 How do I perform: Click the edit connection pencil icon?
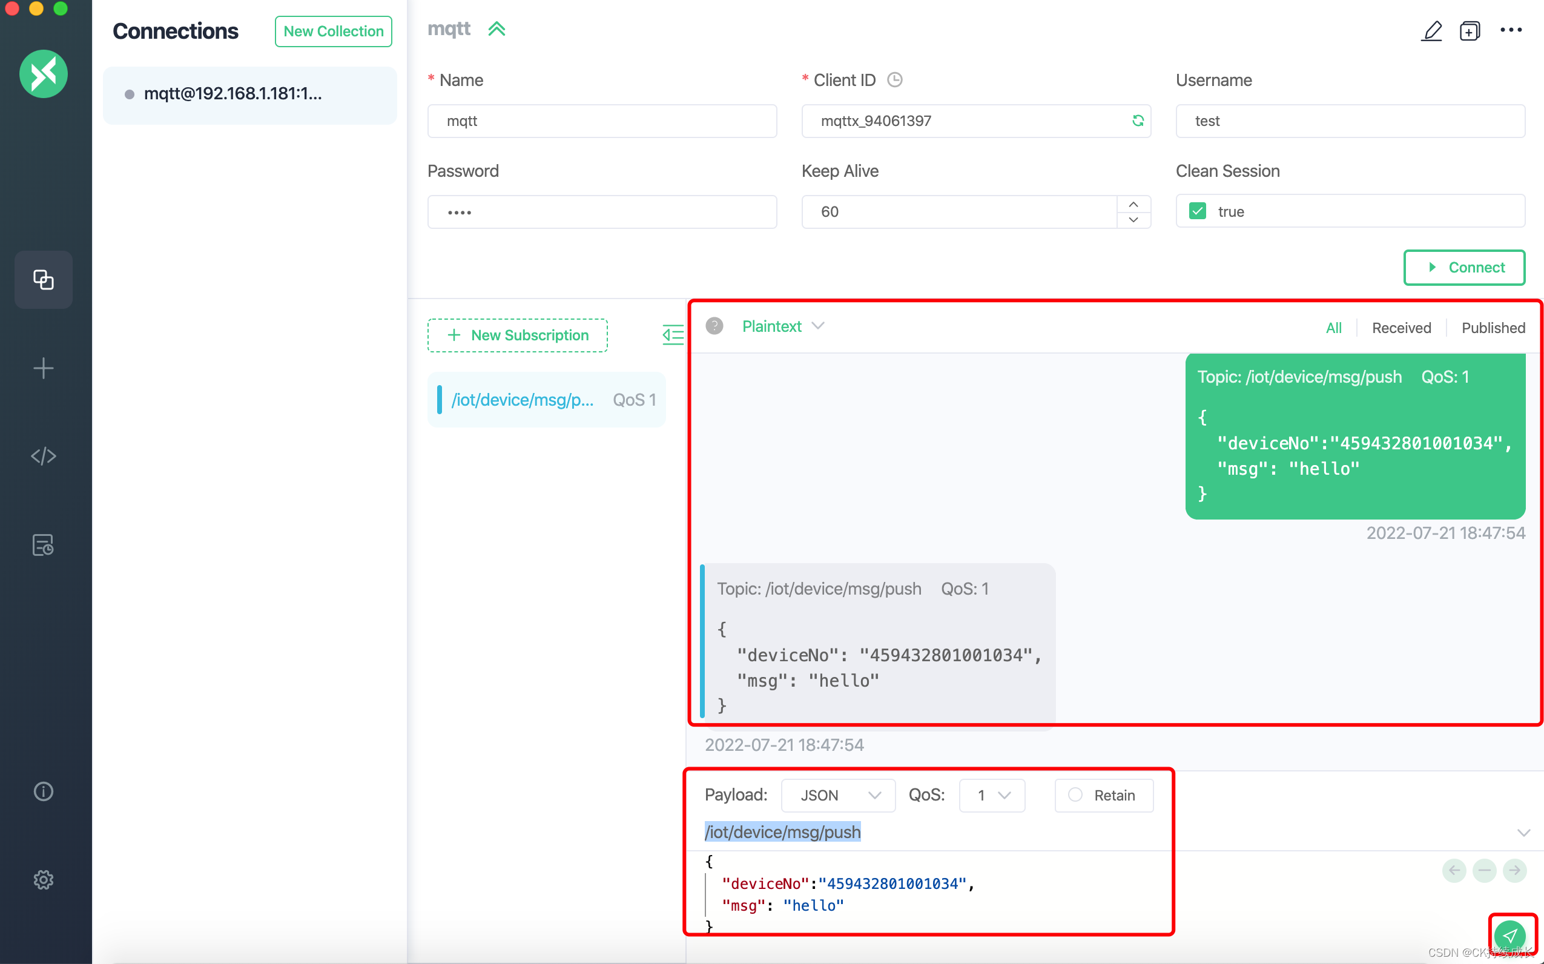coord(1432,31)
